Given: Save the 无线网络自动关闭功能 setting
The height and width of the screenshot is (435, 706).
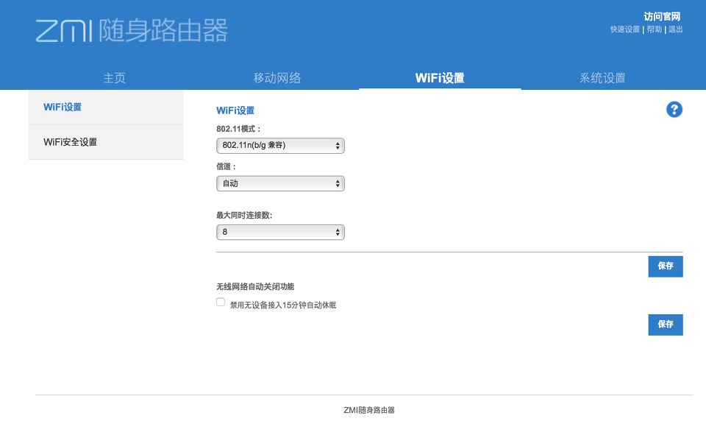Looking at the screenshot, I should [x=665, y=325].
